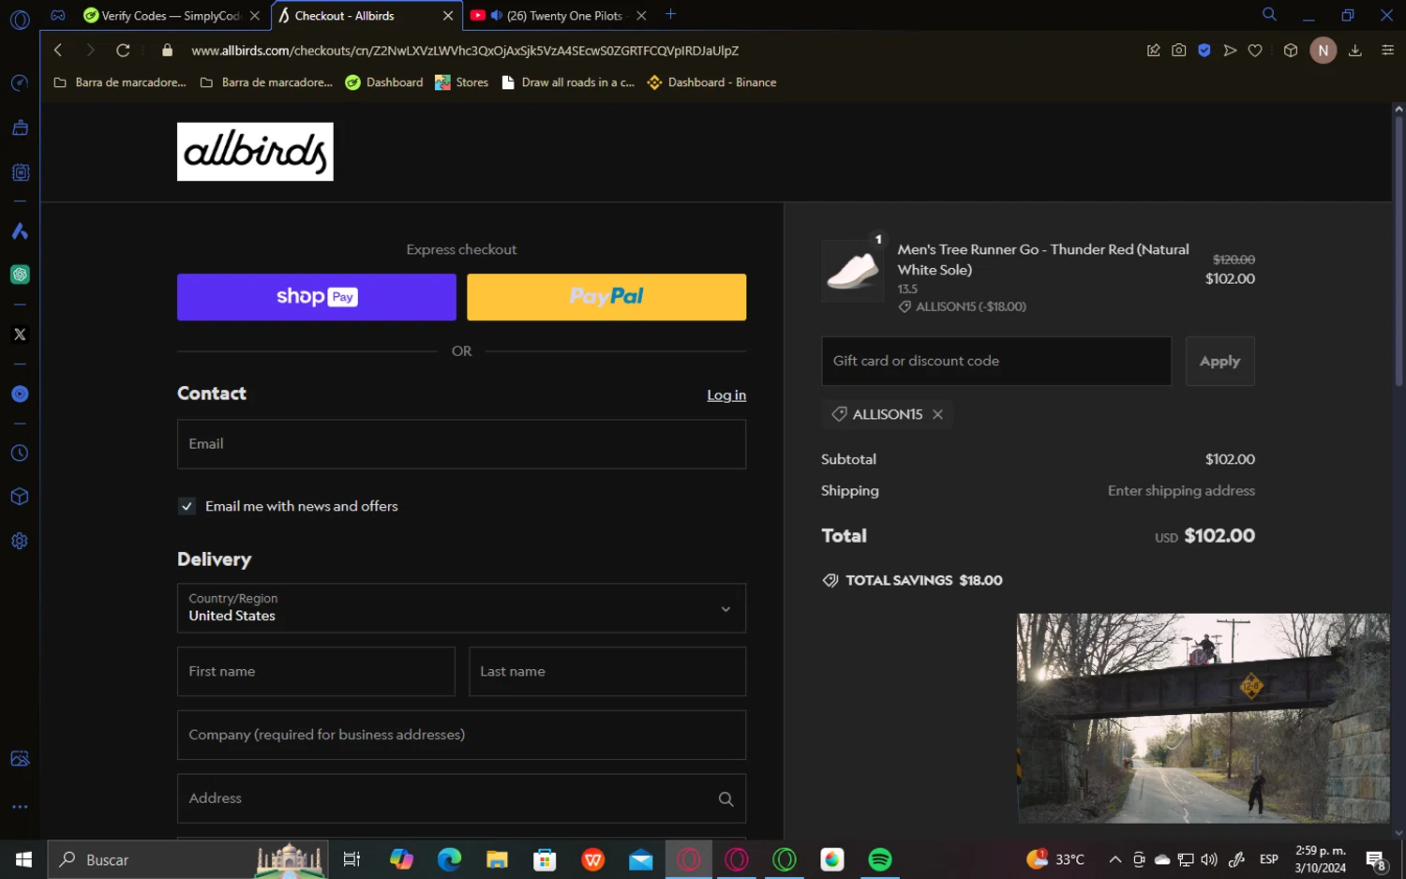Click the Last name field
The height and width of the screenshot is (879, 1406).
click(607, 671)
